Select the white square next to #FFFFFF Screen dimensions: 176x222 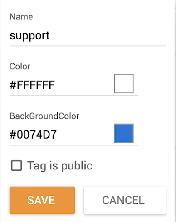click(x=124, y=83)
